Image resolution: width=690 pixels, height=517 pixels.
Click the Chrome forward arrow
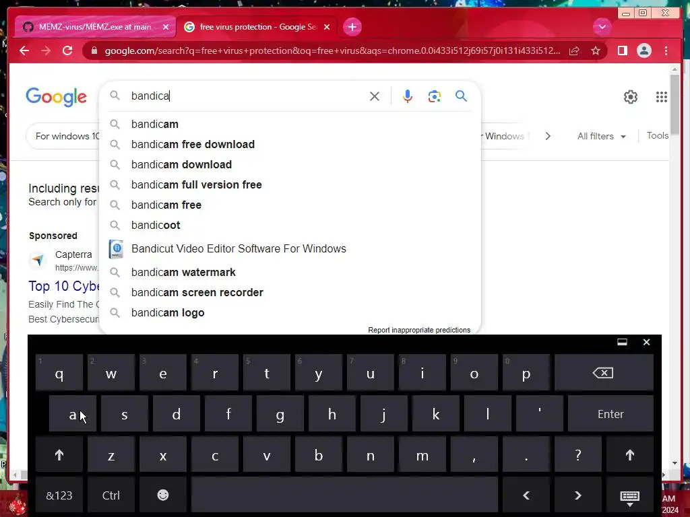[x=46, y=51]
